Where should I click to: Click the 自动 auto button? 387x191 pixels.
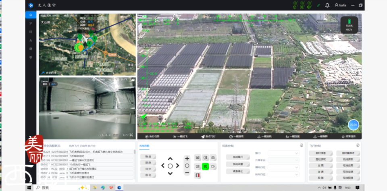tap(148, 175)
